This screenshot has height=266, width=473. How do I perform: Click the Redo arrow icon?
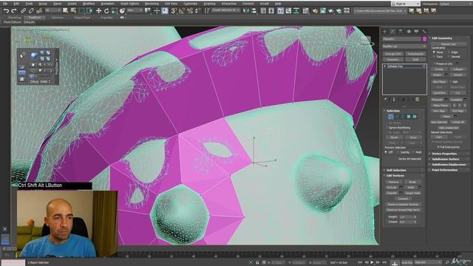point(14,11)
